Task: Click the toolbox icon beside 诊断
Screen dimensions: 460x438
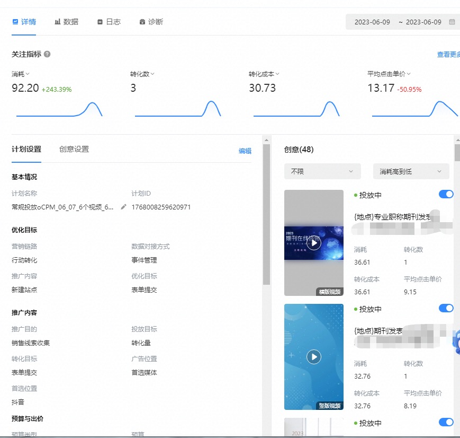Action: pos(142,22)
